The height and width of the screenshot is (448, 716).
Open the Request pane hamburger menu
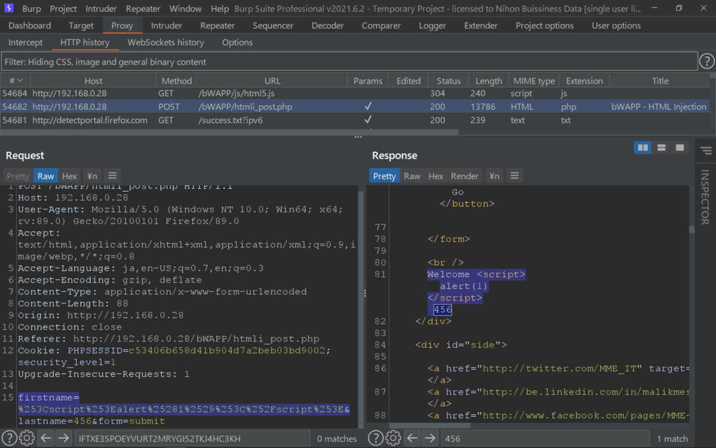click(x=112, y=176)
